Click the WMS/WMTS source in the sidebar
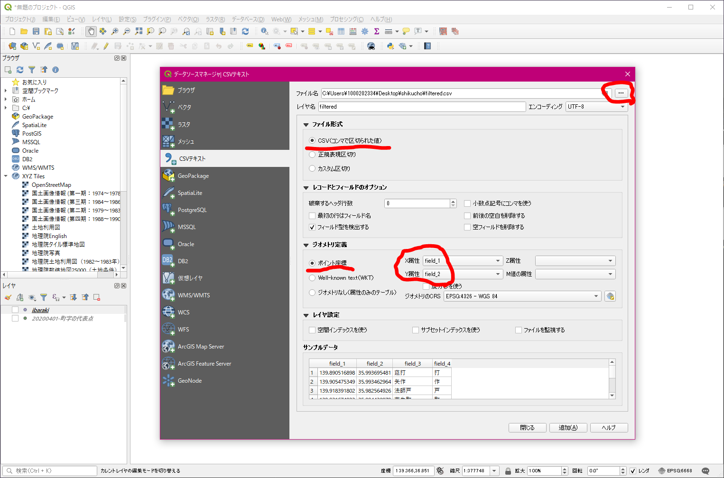 coord(194,295)
